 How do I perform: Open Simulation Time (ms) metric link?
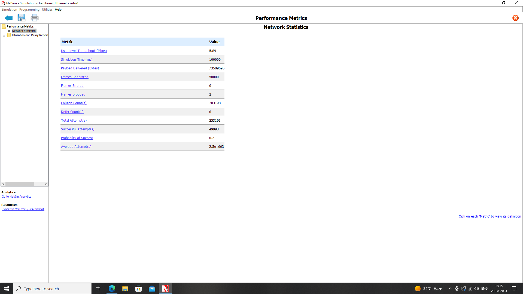pos(77,60)
